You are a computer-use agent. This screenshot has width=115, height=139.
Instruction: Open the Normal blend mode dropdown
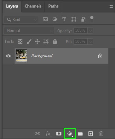pos(29,31)
